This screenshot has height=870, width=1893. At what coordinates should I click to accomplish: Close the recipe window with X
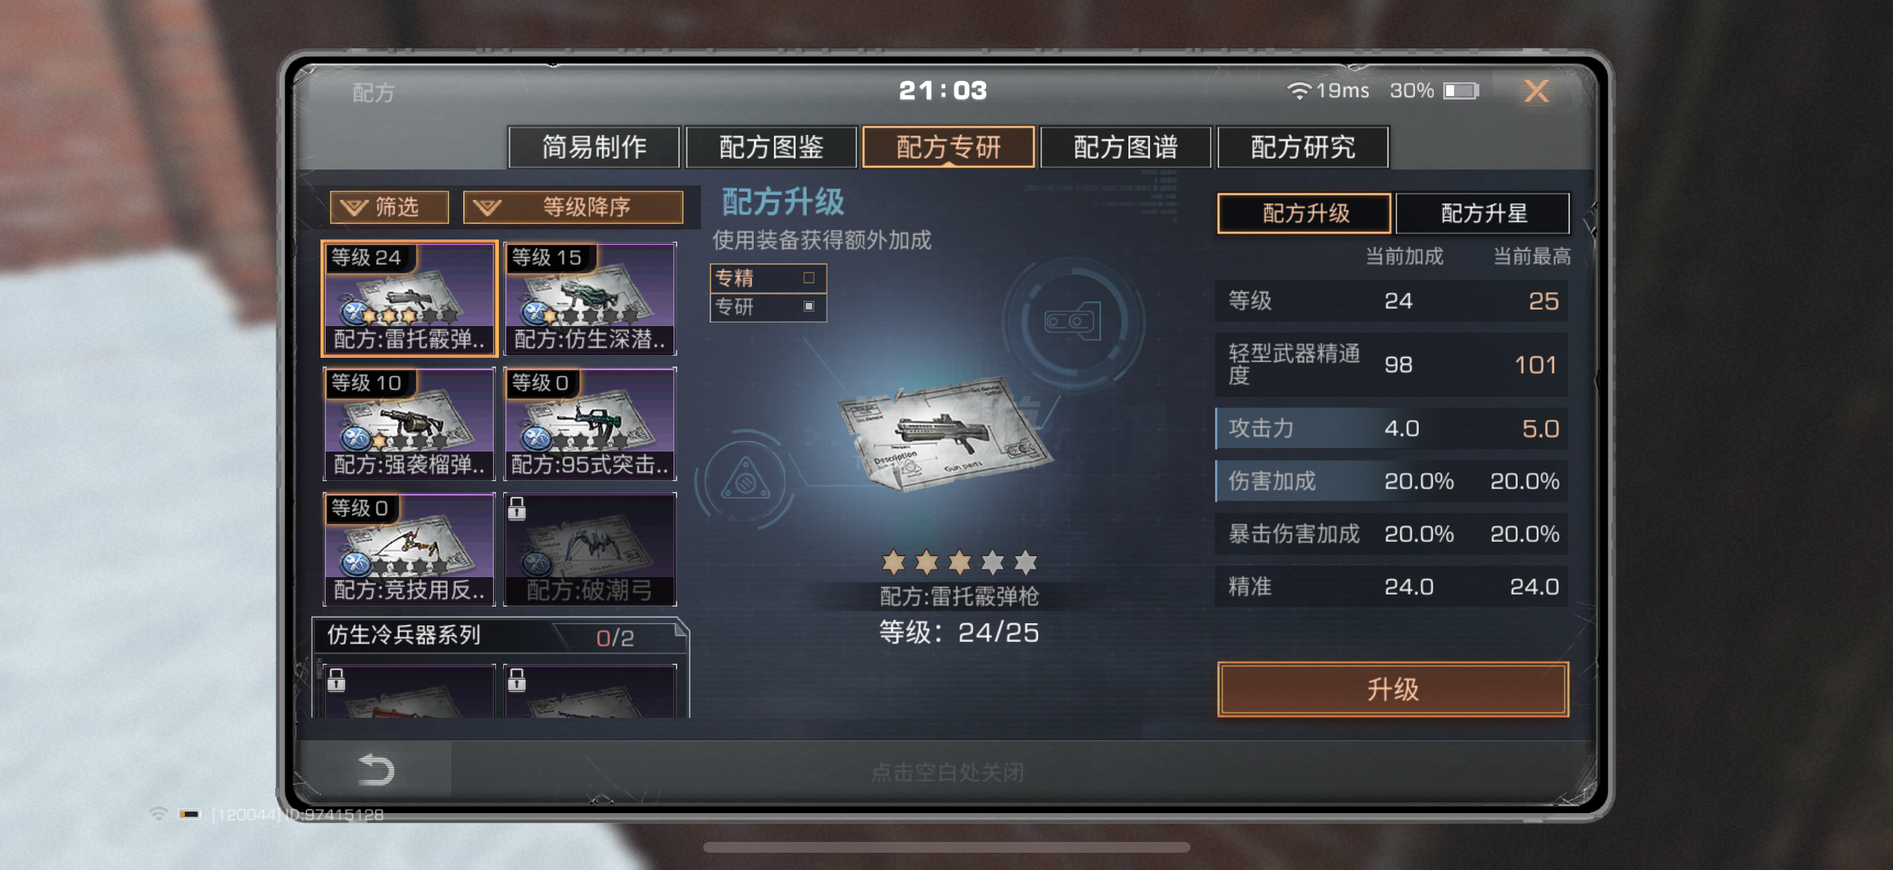[x=1535, y=91]
